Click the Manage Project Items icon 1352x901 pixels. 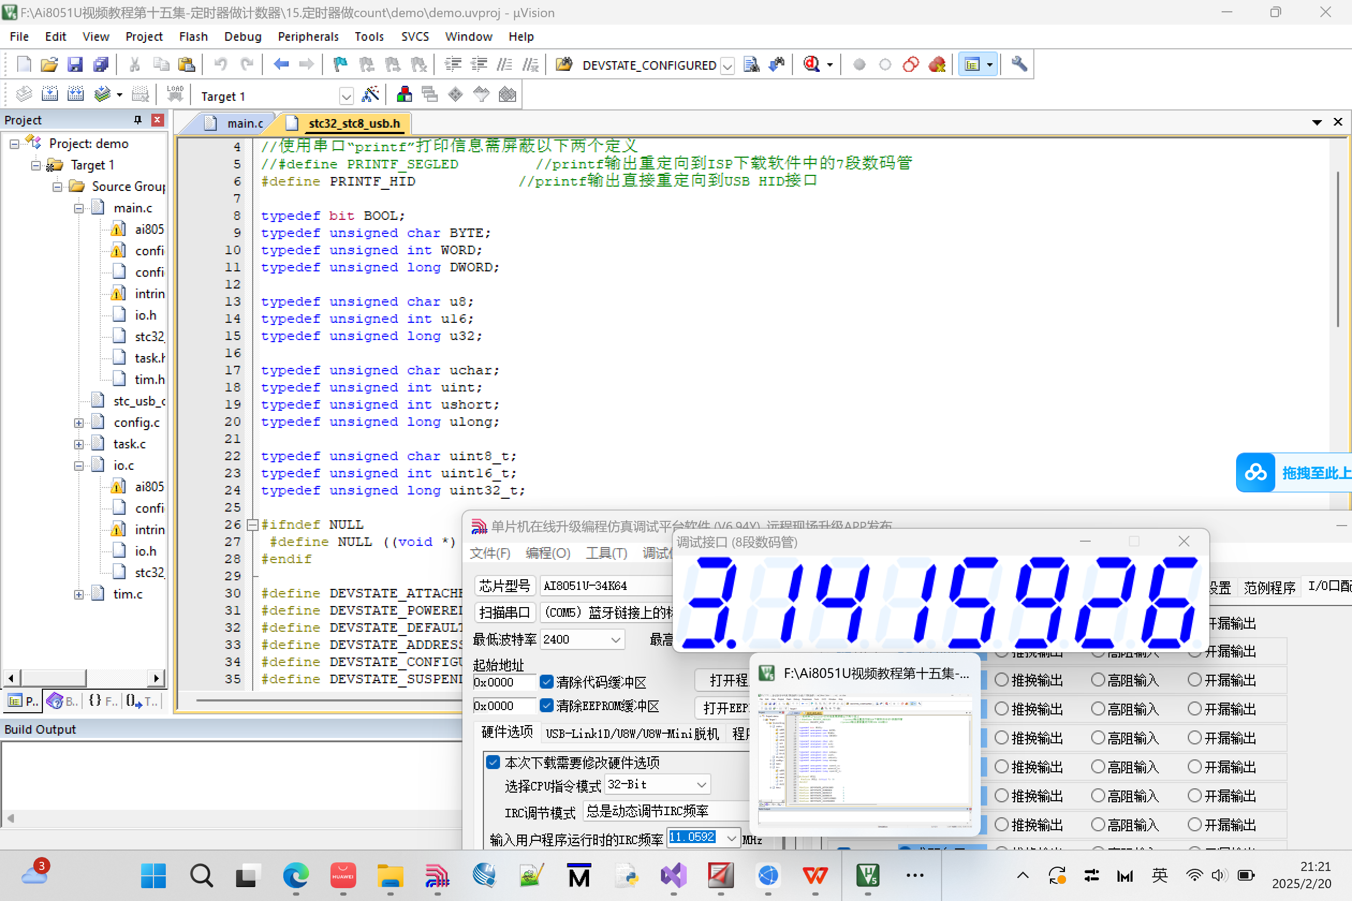click(404, 95)
